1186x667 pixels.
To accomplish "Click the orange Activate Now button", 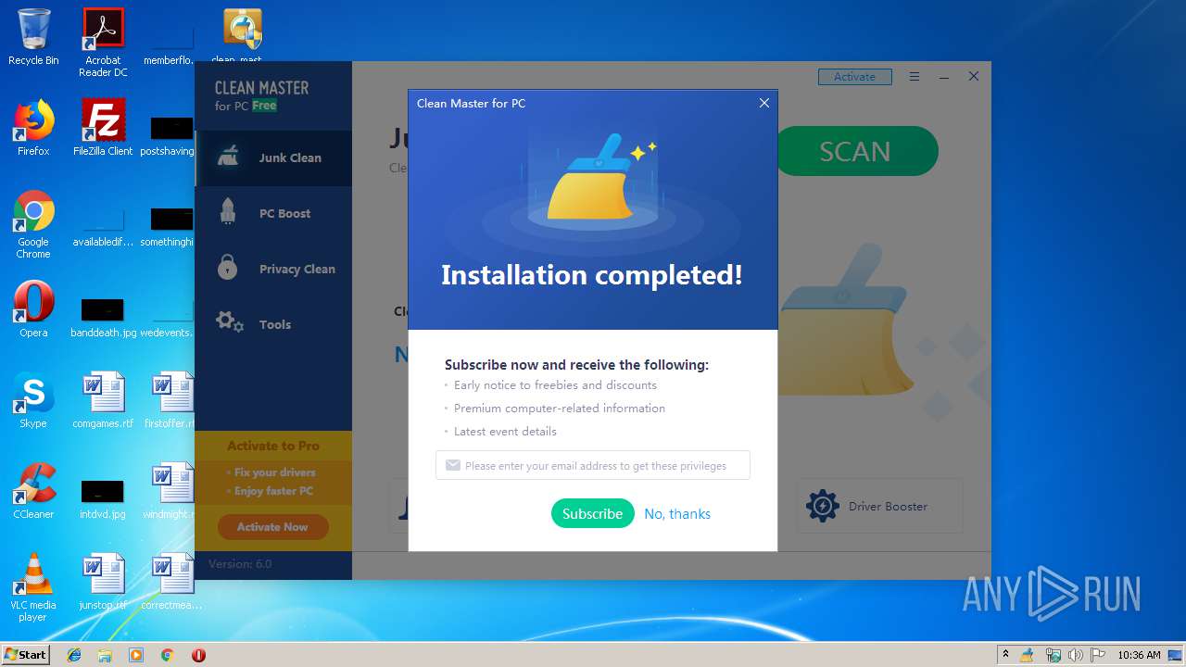I will point(272,526).
